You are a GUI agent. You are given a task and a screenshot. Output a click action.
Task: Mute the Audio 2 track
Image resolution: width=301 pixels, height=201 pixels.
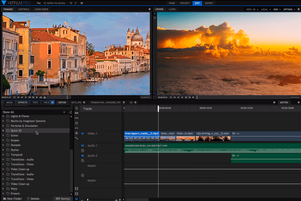pos(83,156)
